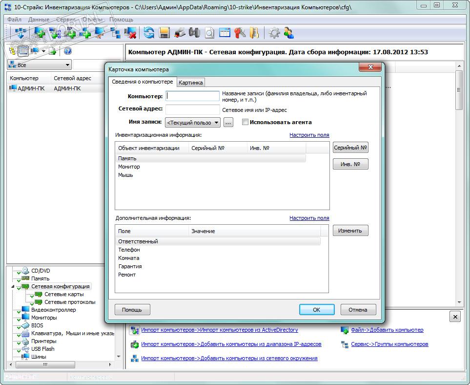
Task: Select Монитор row in inventory list
Action: point(211,167)
